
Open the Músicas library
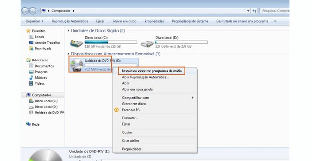coord(41,77)
